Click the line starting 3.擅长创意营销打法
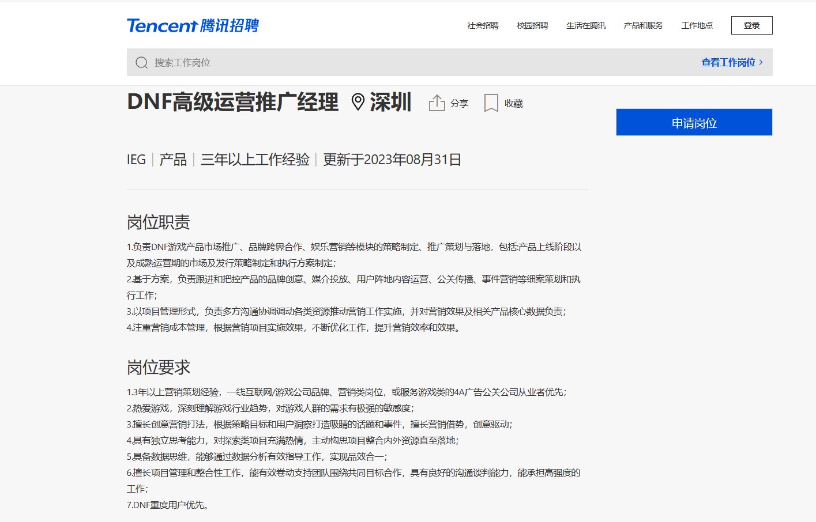816x522 pixels. pyautogui.click(x=320, y=424)
